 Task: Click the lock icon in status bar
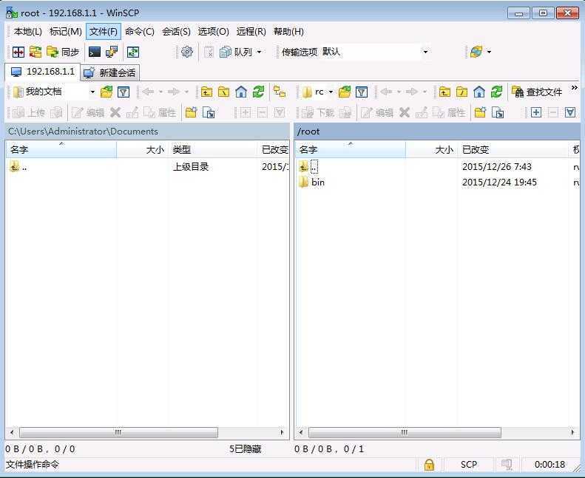coord(429,465)
